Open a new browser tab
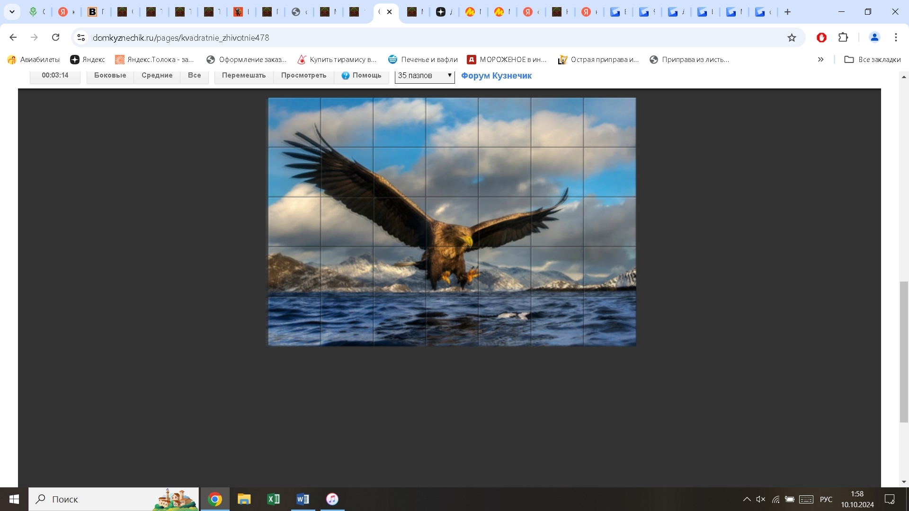The height and width of the screenshot is (511, 909). click(788, 12)
